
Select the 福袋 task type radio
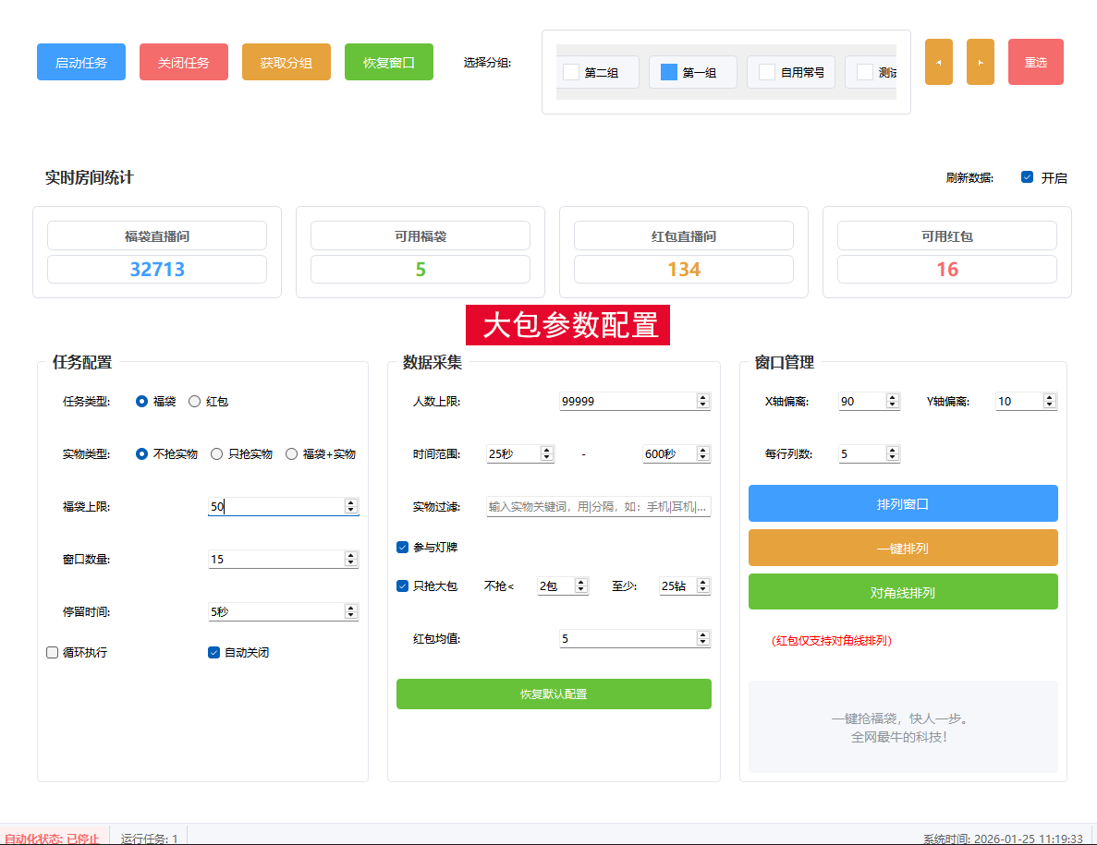tap(141, 401)
